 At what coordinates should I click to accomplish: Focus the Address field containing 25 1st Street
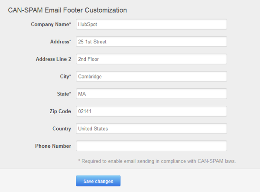151,42
